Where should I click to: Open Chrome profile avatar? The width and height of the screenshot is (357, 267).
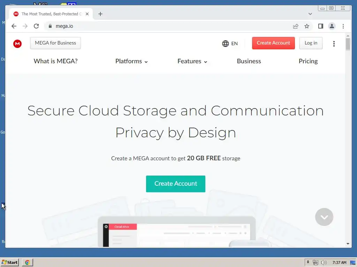click(332, 26)
